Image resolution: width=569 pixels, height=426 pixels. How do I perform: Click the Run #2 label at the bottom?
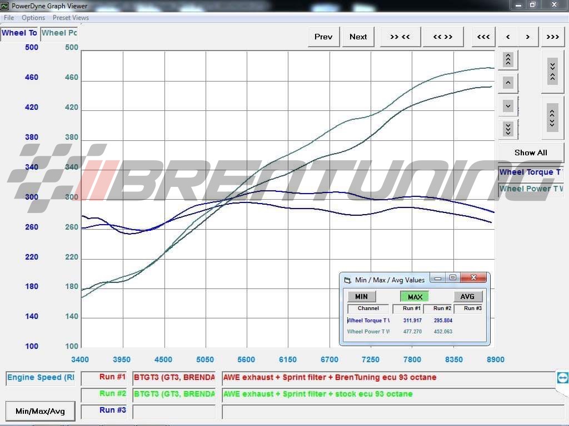[104, 394]
